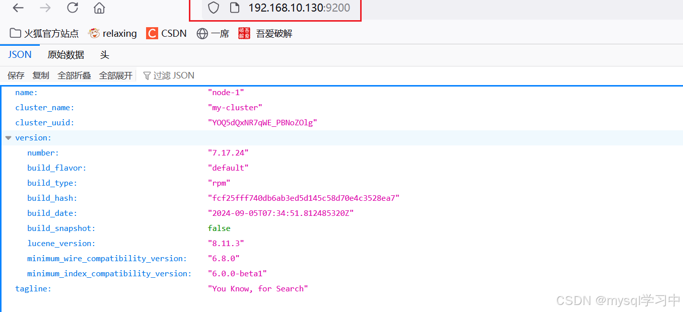Reload the page with the refresh icon
Image resolution: width=683 pixels, height=312 pixels.
click(x=73, y=8)
